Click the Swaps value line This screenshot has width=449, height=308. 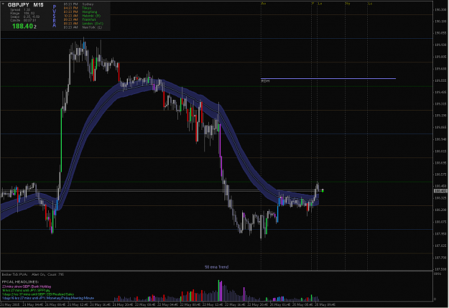24,17
